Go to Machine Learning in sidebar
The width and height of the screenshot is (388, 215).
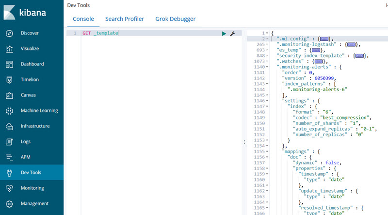point(39,111)
